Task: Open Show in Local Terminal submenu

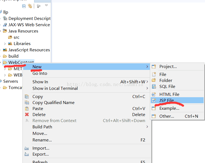Action: click(87, 88)
